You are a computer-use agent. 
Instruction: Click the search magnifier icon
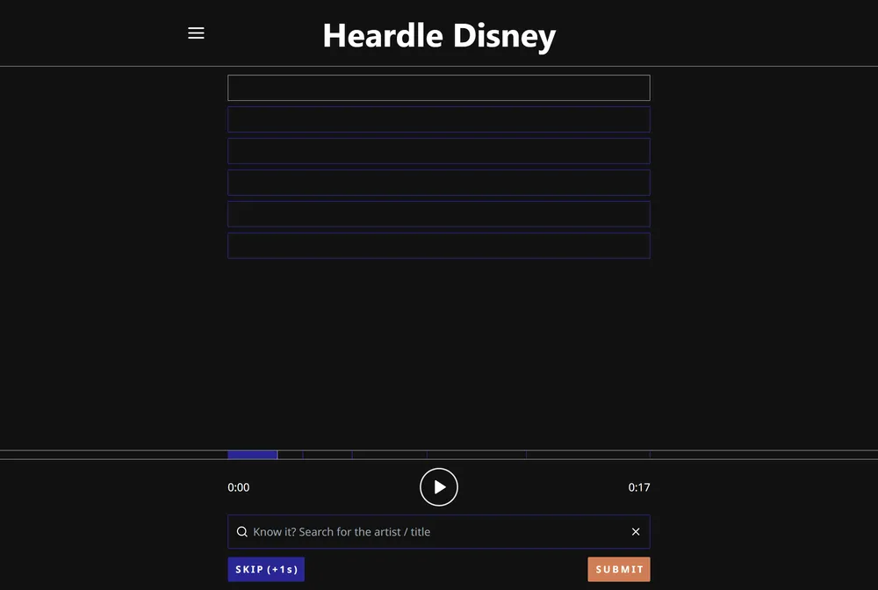point(242,532)
